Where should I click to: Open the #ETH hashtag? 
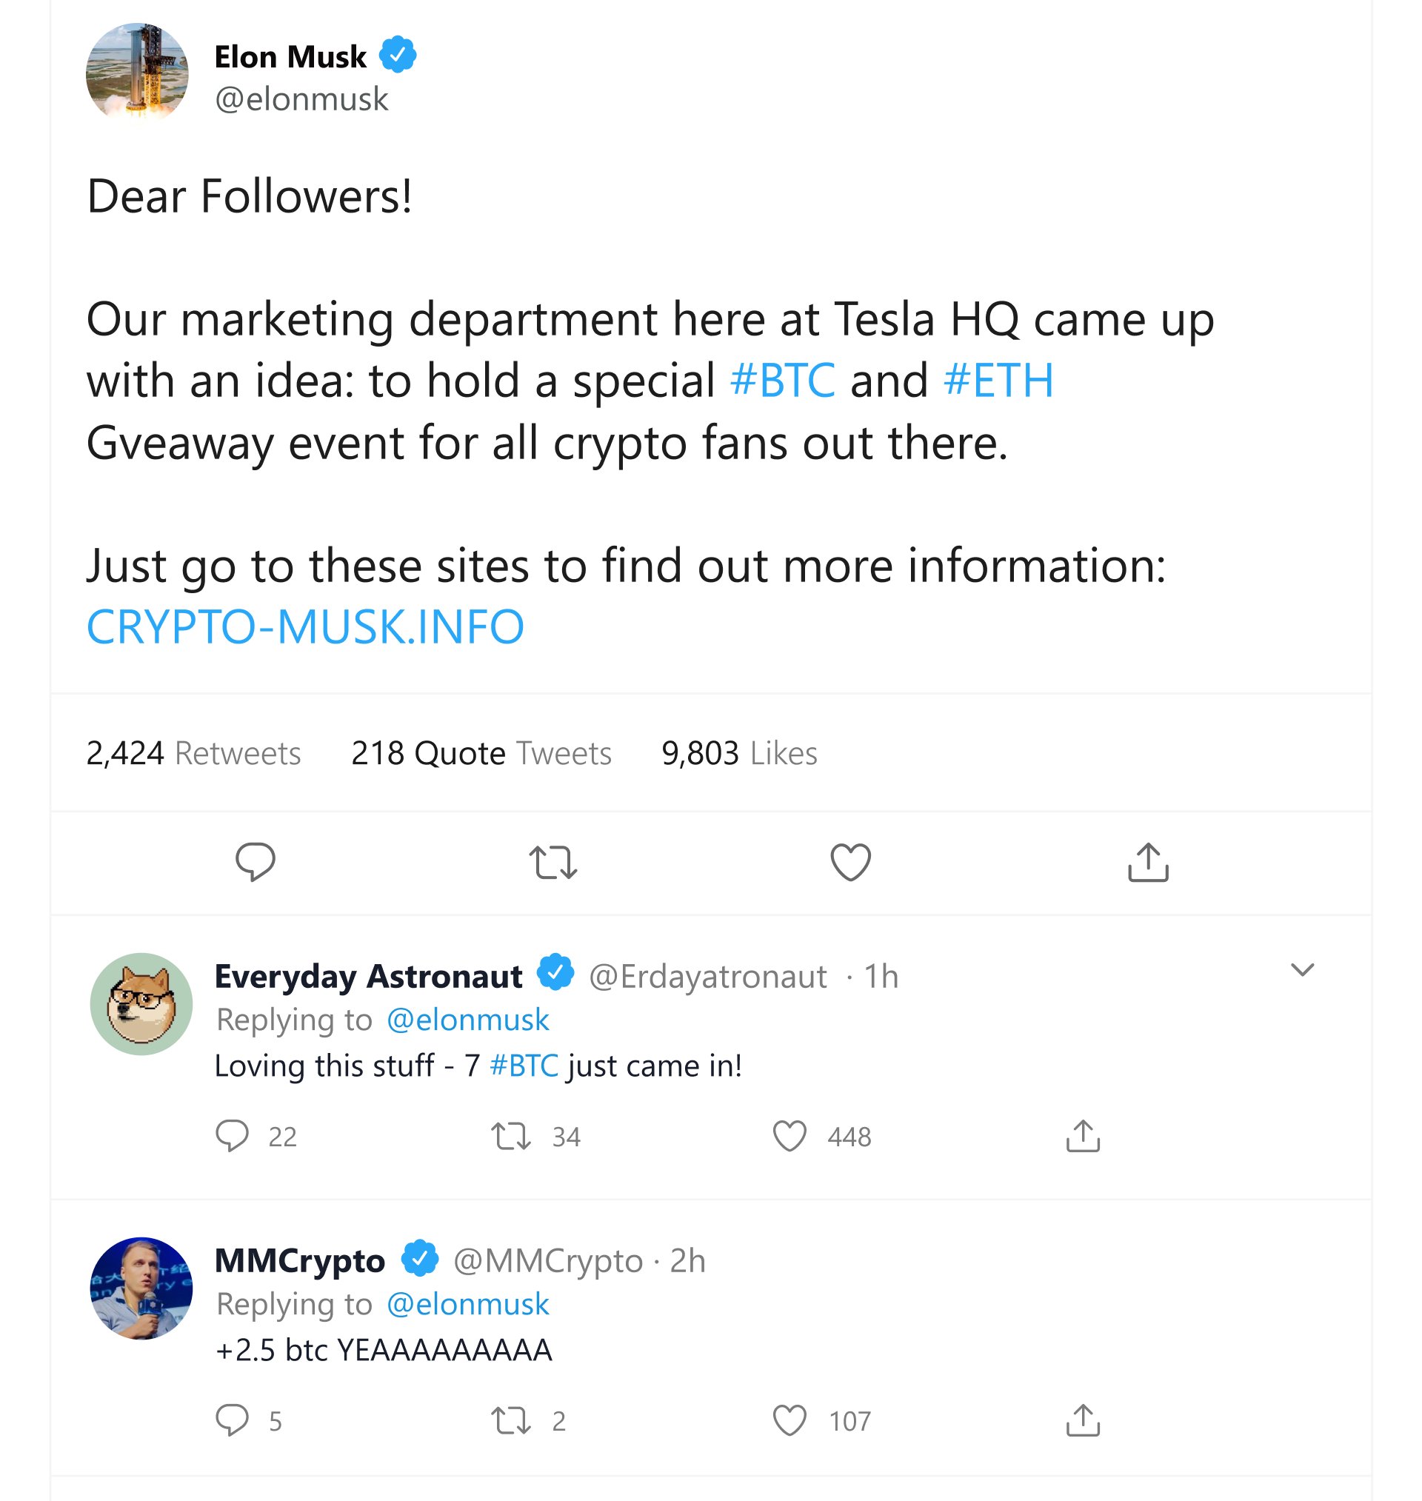click(998, 381)
